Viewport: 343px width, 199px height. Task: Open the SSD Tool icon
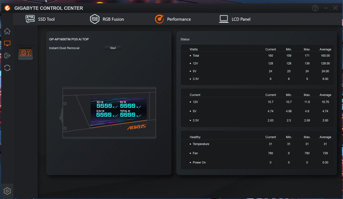[x=30, y=19]
